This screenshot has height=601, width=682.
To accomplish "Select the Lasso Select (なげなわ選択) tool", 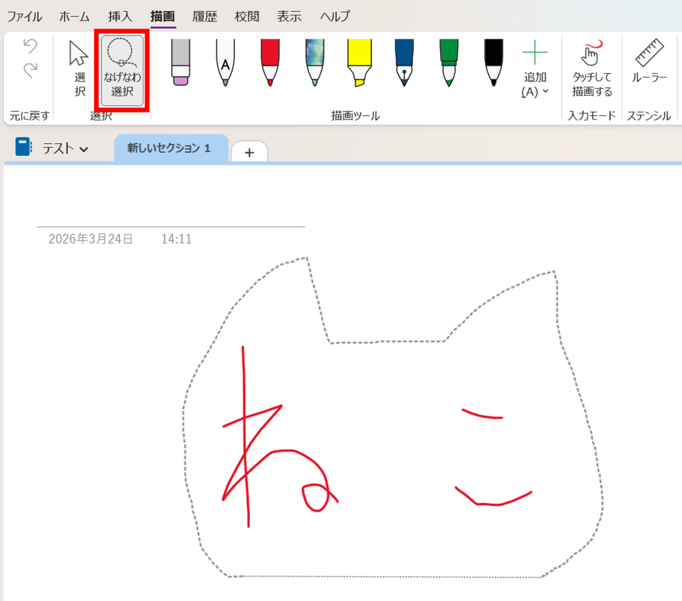I will (x=123, y=70).
